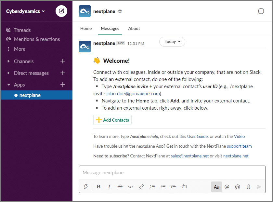Collapse the Apps section
This screenshot has height=202, width=273.
tap(8, 85)
